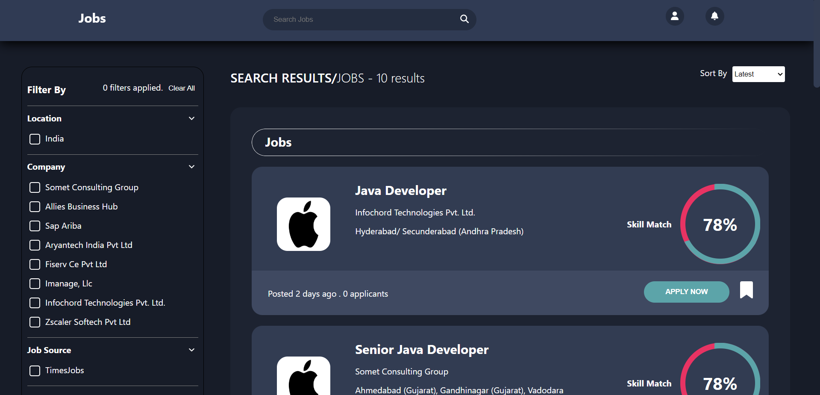
Task: Click the 78% skill match circle for Java Developer
Action: (x=720, y=224)
